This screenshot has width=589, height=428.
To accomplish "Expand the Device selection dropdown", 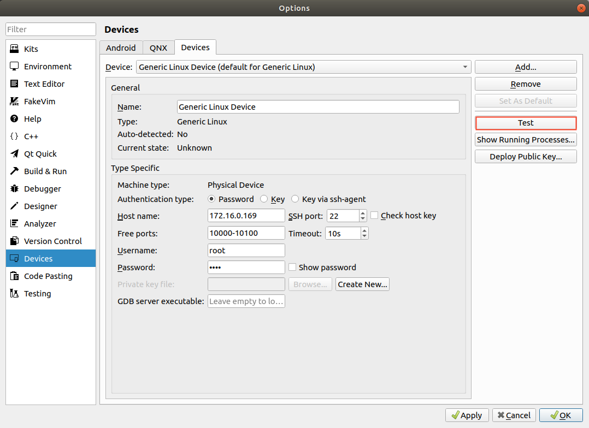I will (x=464, y=67).
